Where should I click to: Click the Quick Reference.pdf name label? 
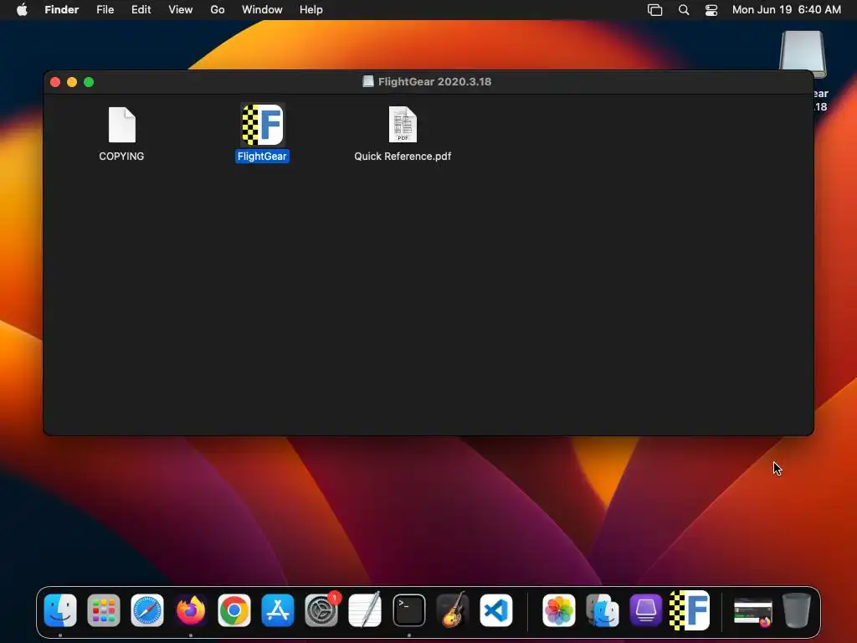click(403, 157)
